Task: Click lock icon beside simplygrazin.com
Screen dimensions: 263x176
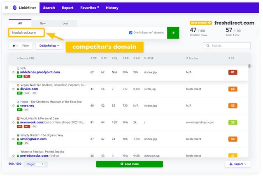Action: coord(18,139)
